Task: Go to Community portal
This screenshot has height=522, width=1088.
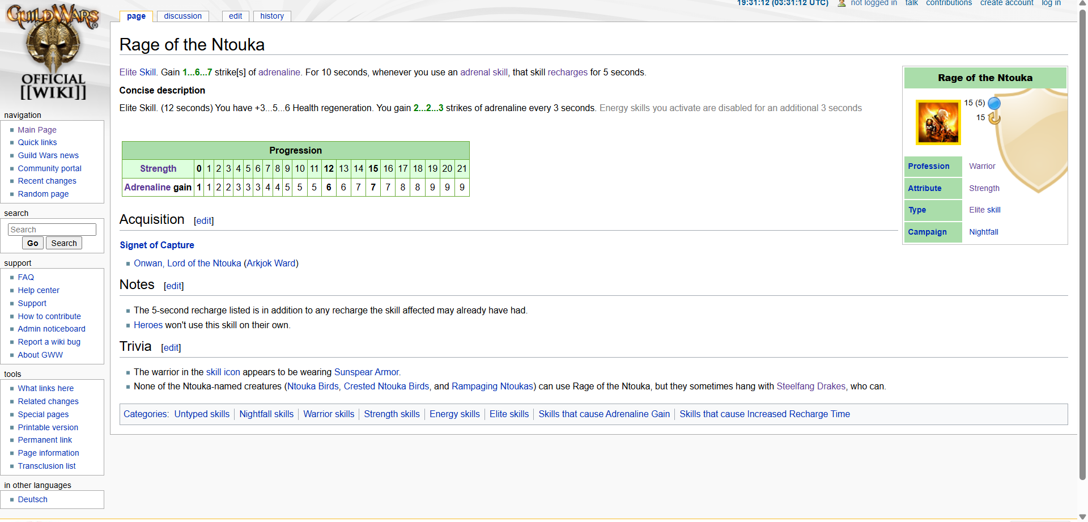Action: (x=49, y=168)
